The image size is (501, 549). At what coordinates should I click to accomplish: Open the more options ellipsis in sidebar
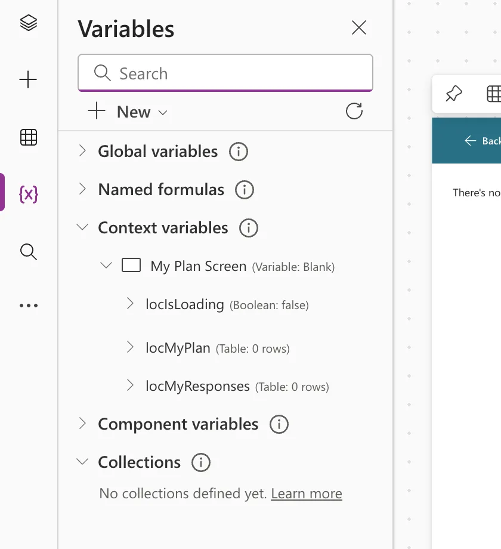[29, 306]
